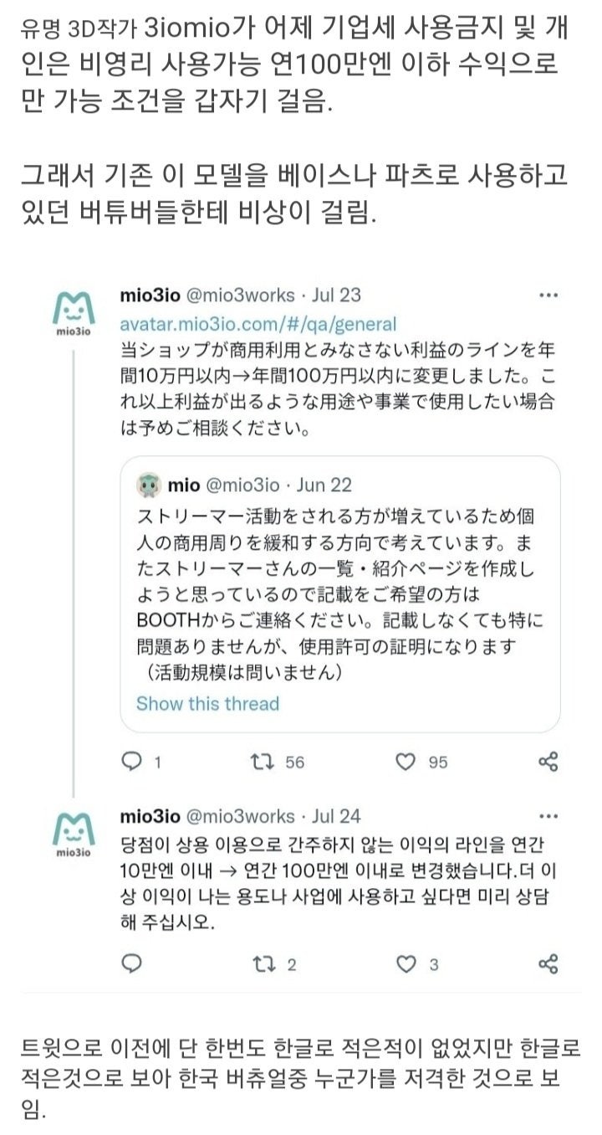Share the Jul 24 Korean tweet
This screenshot has height=1135, width=602.
tap(548, 964)
